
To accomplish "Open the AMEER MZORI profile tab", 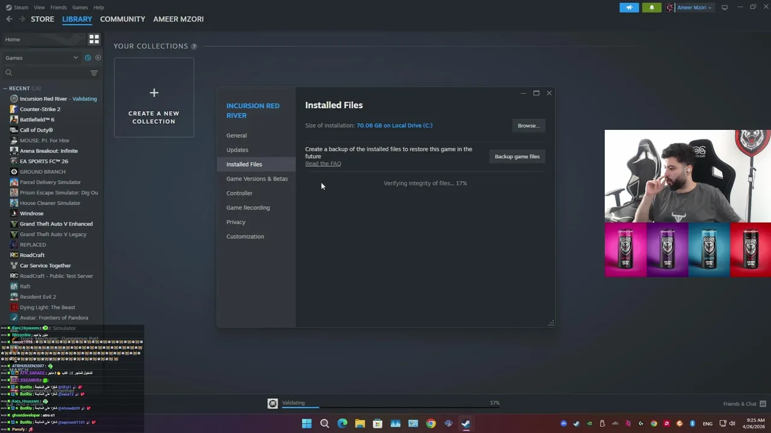I will pos(178,19).
